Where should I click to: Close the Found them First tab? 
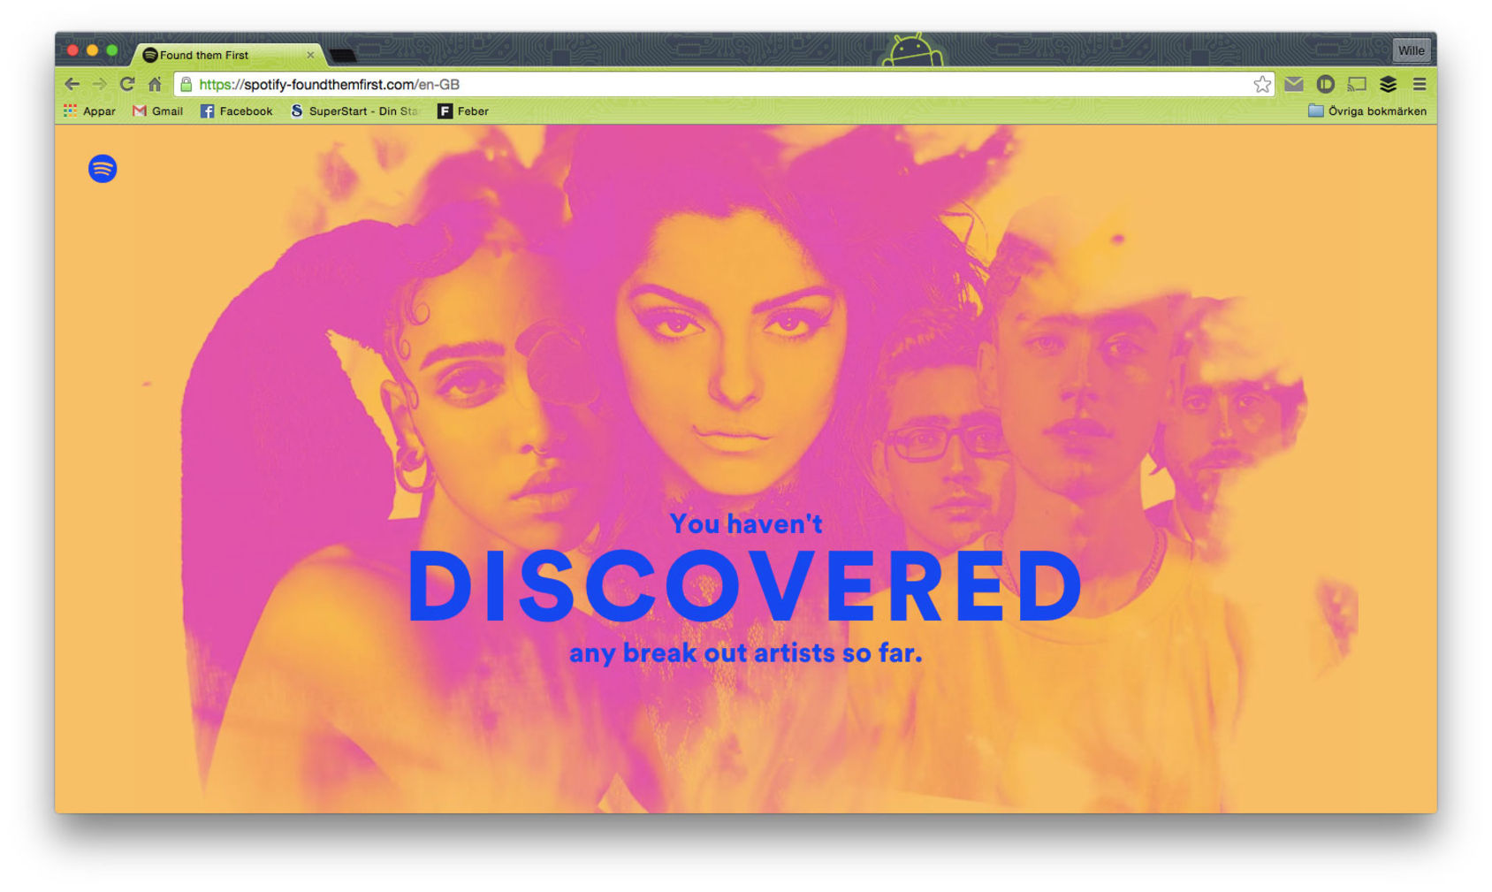coord(310,55)
